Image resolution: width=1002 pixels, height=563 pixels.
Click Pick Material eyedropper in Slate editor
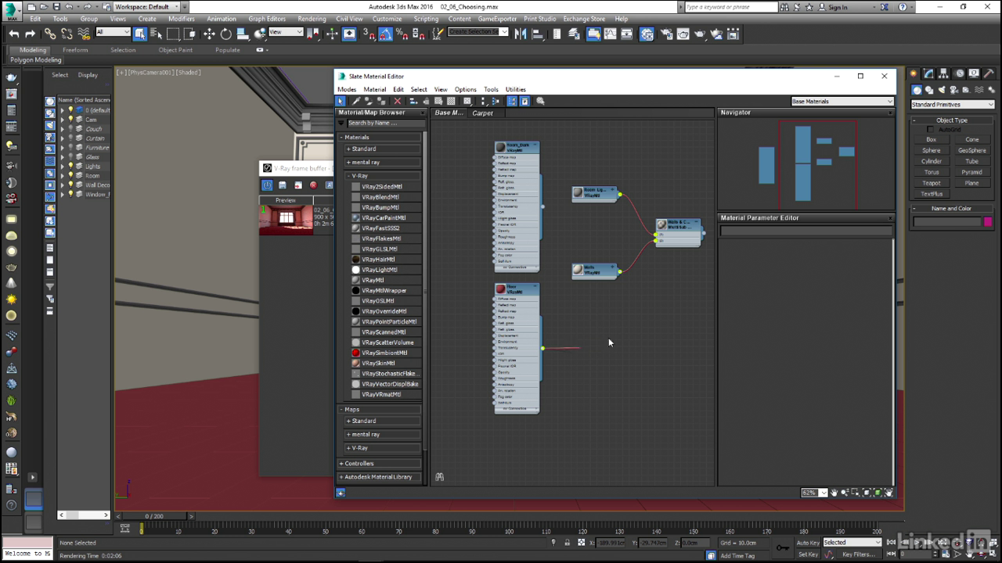tap(355, 101)
